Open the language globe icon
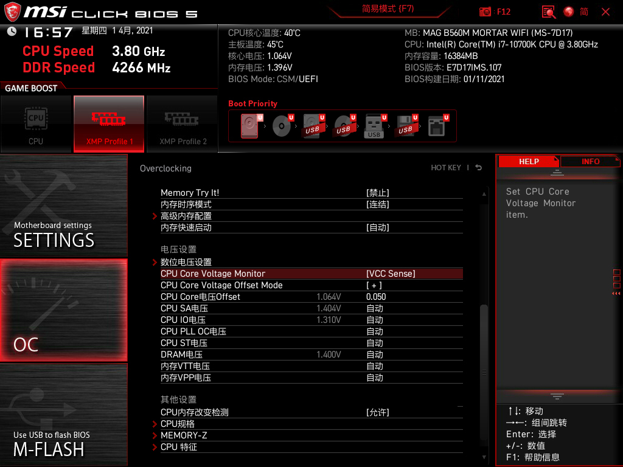623x467 pixels. click(x=569, y=12)
